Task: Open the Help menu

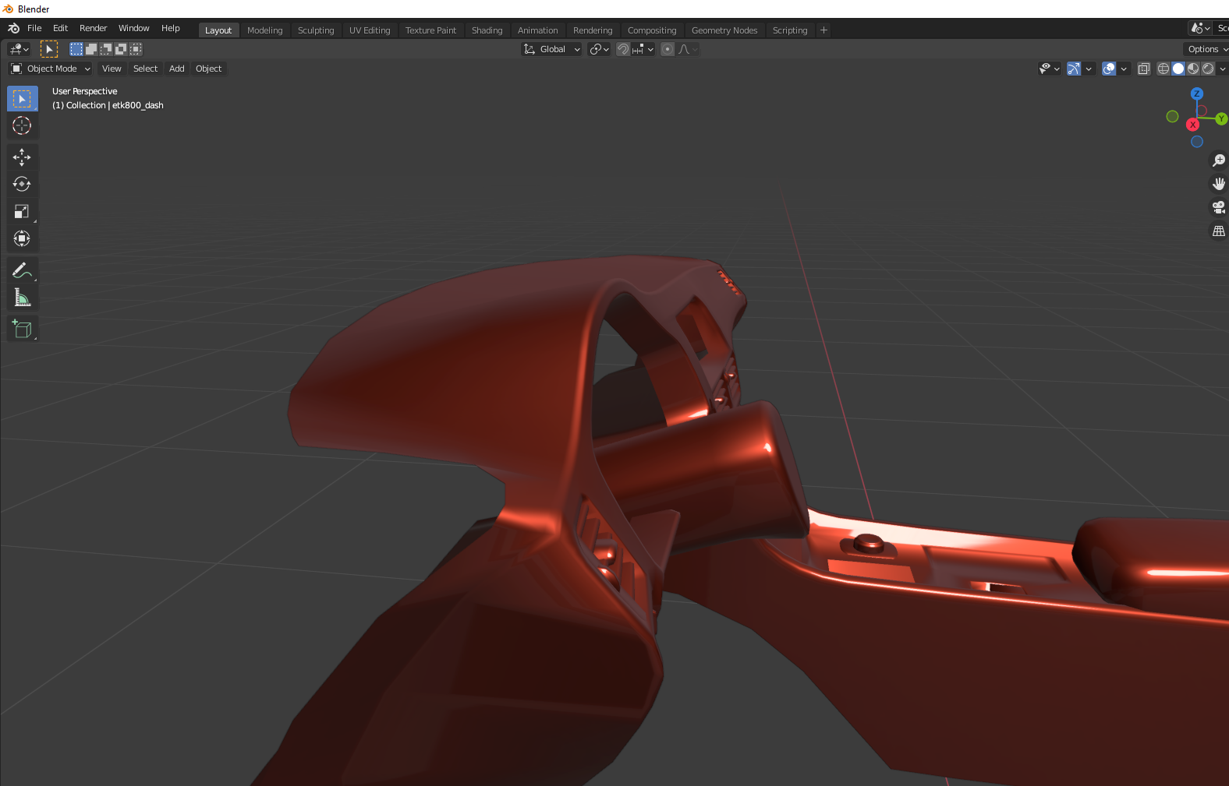Action: (x=170, y=29)
